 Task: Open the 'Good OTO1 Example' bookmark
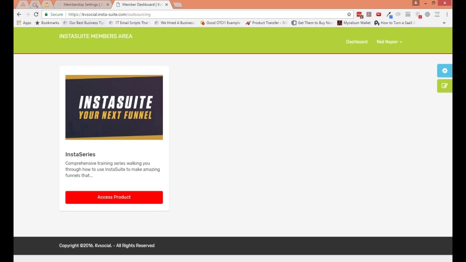pos(220,23)
